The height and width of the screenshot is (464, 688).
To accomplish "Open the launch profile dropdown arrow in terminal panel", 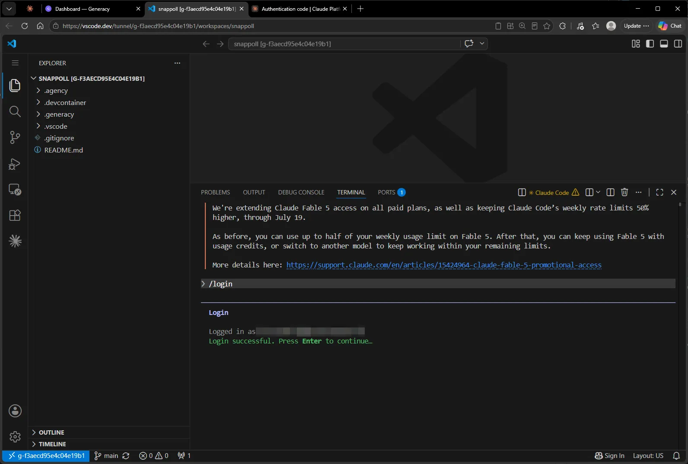I will pos(598,192).
